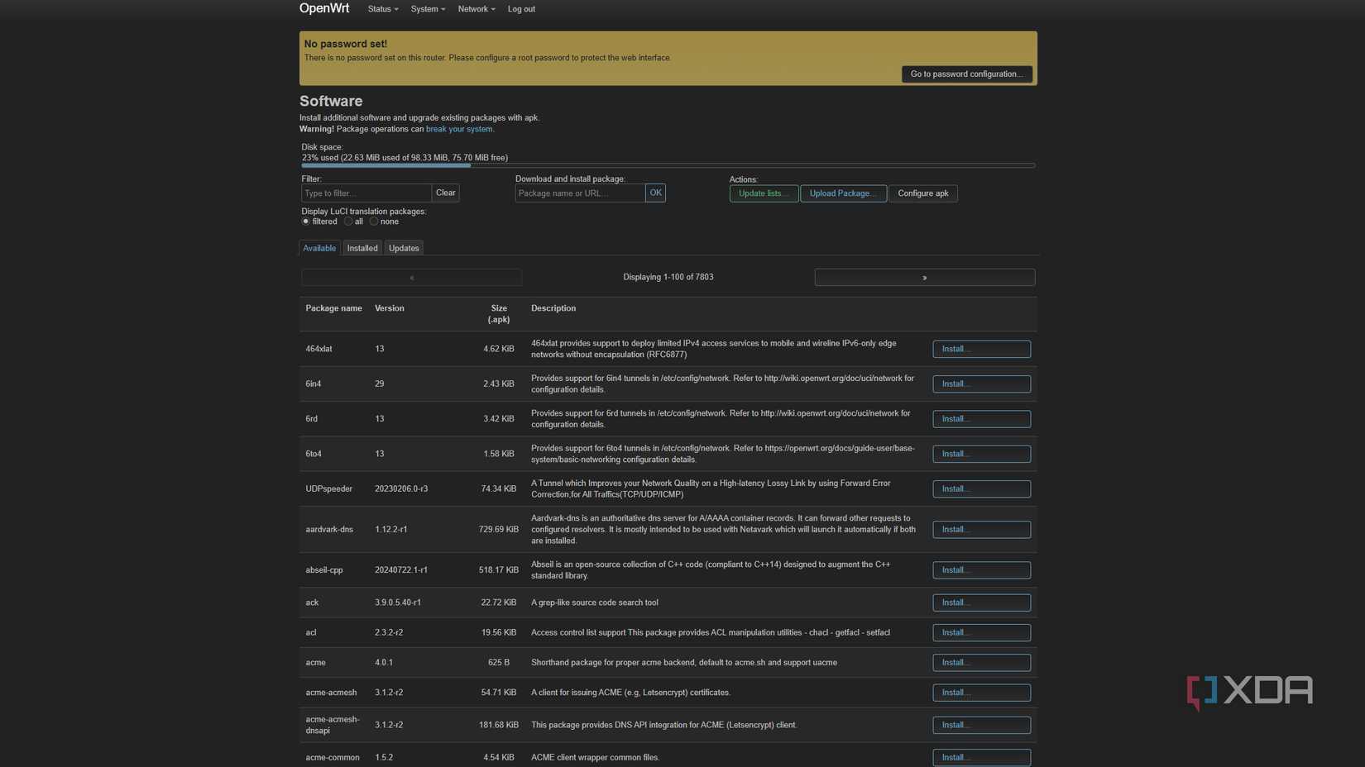Click the '518.17 KiB' size cell

pyautogui.click(x=499, y=570)
